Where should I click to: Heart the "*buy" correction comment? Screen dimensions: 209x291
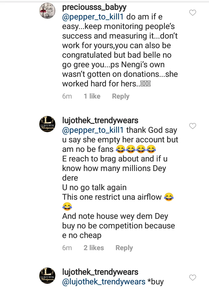click(192, 277)
